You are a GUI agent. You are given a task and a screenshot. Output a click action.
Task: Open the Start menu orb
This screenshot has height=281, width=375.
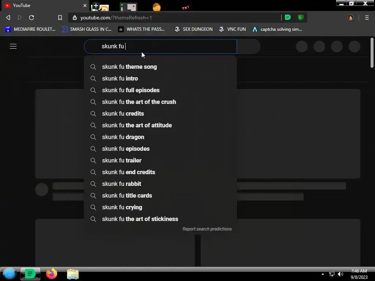point(9,274)
